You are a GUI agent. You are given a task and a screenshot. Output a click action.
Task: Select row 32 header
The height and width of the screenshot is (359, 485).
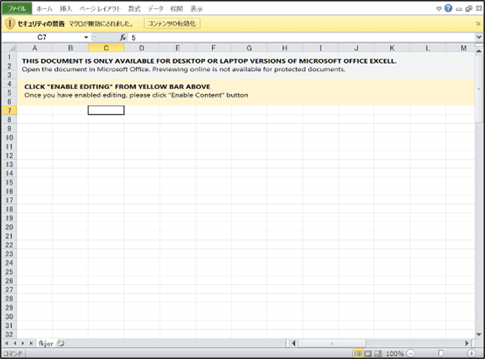[x=9, y=334]
